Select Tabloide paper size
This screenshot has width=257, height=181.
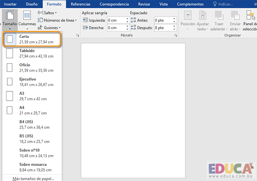click(x=32, y=53)
